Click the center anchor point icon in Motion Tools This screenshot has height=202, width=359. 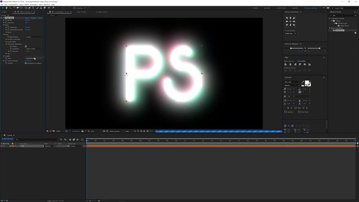tap(291, 21)
